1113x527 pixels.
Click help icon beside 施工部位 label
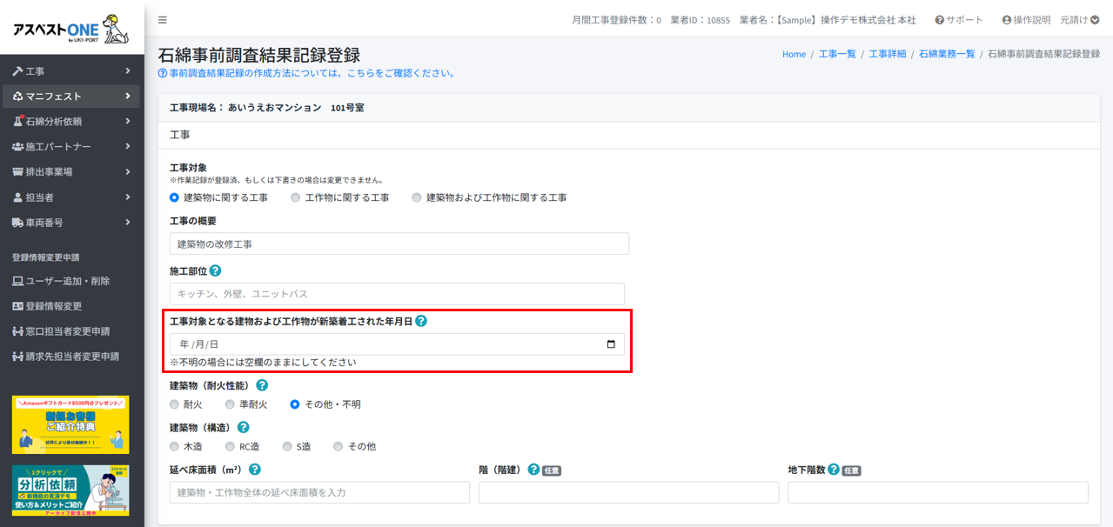coord(215,270)
